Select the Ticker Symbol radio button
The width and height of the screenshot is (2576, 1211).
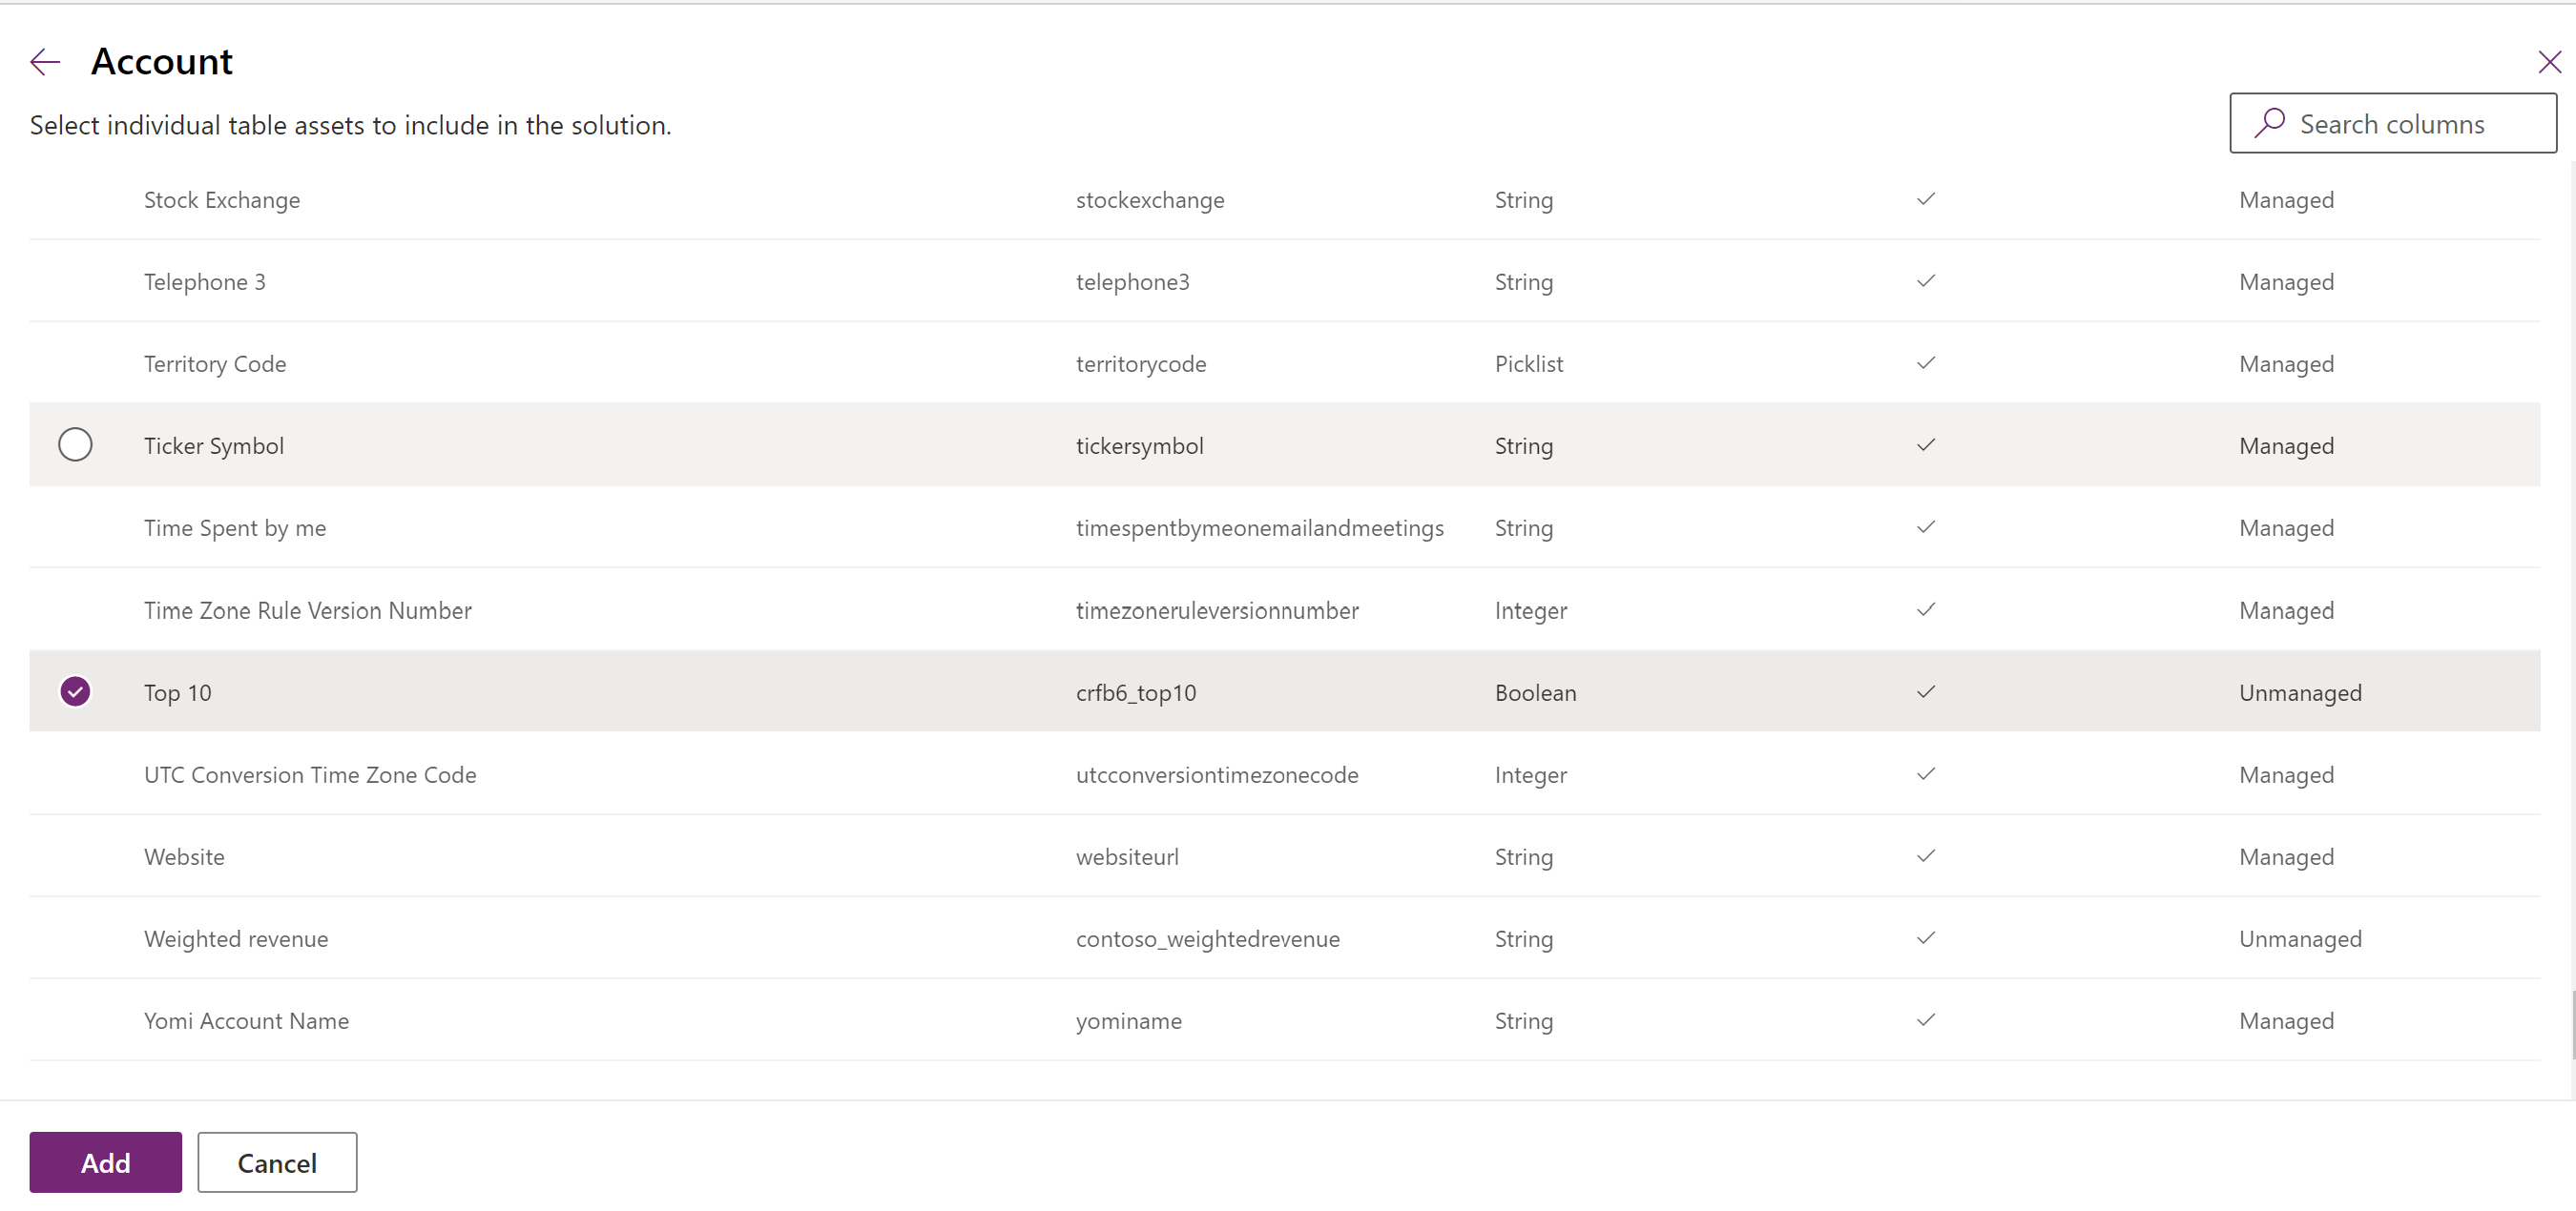(x=73, y=444)
